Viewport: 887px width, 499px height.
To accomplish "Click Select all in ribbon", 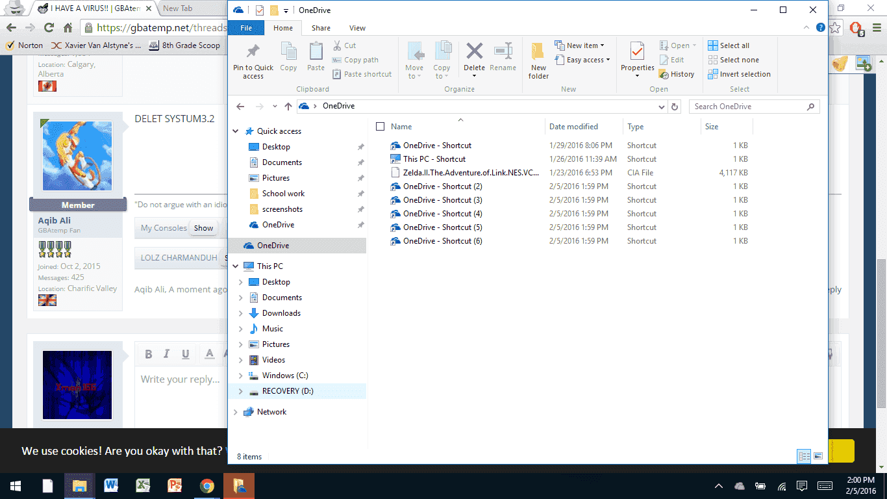I will [729, 45].
